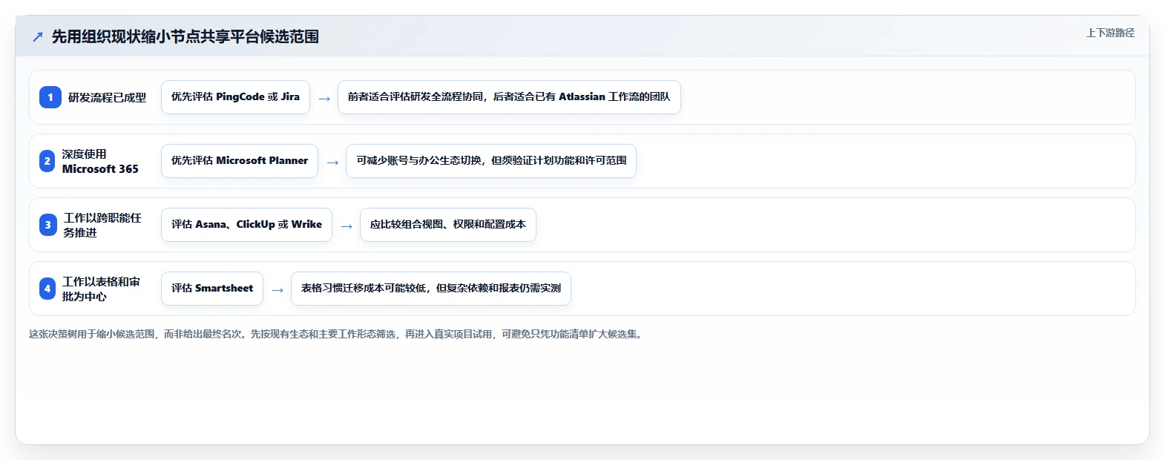Select the 评估 Asana、ClickUp 或 Wrike box

(x=246, y=225)
